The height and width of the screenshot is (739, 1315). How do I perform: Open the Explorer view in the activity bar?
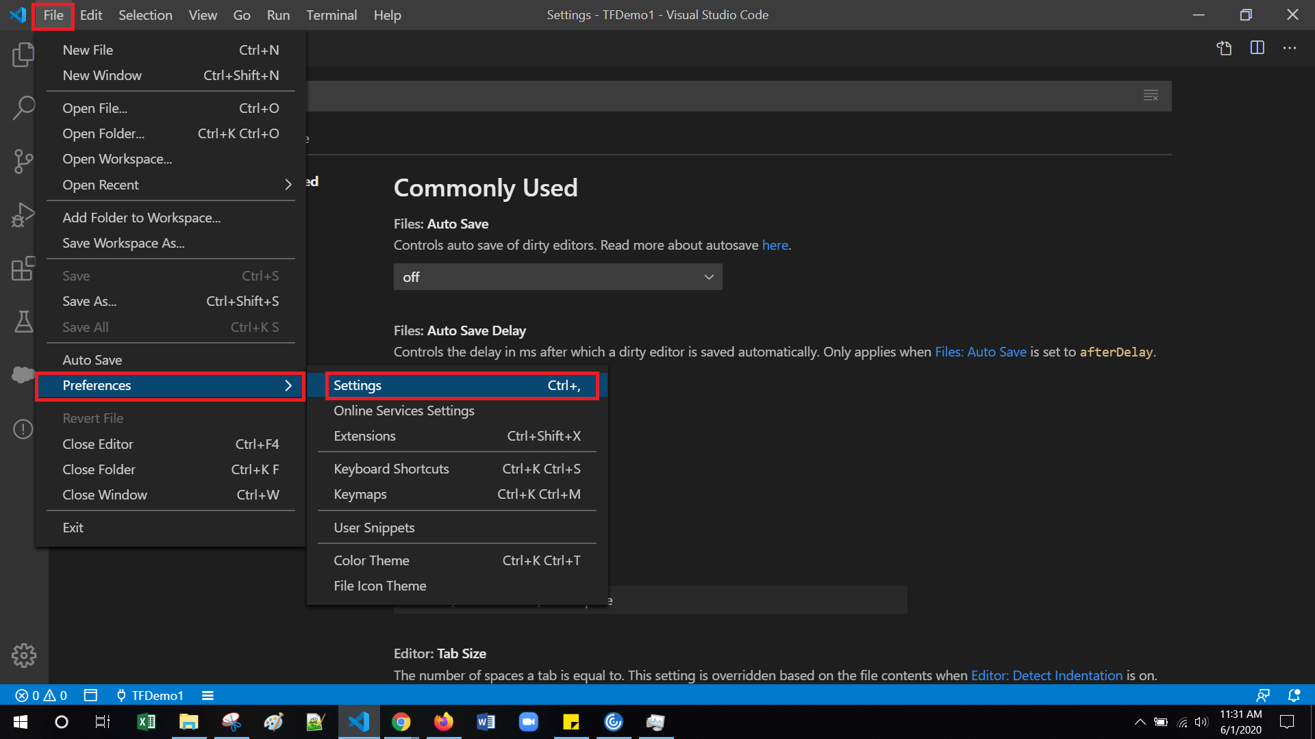[23, 55]
